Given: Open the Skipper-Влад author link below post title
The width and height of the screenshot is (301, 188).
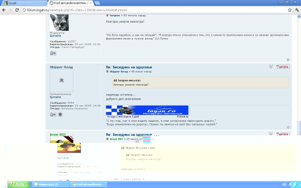Looking at the screenshot, I should coord(119,71).
